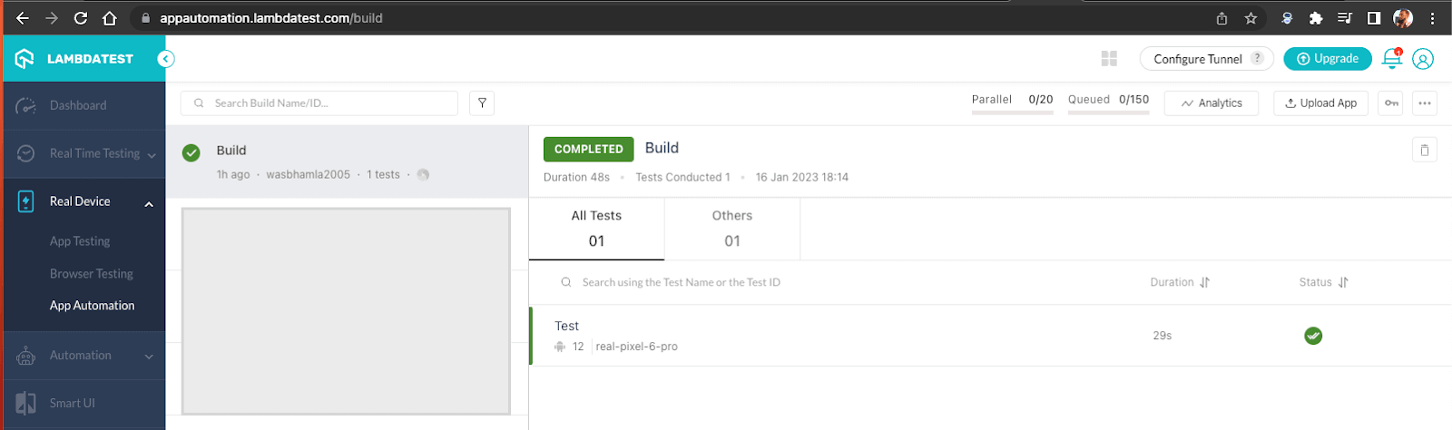Switch to the Others tab
This screenshot has width=1452, height=430.
(731, 229)
